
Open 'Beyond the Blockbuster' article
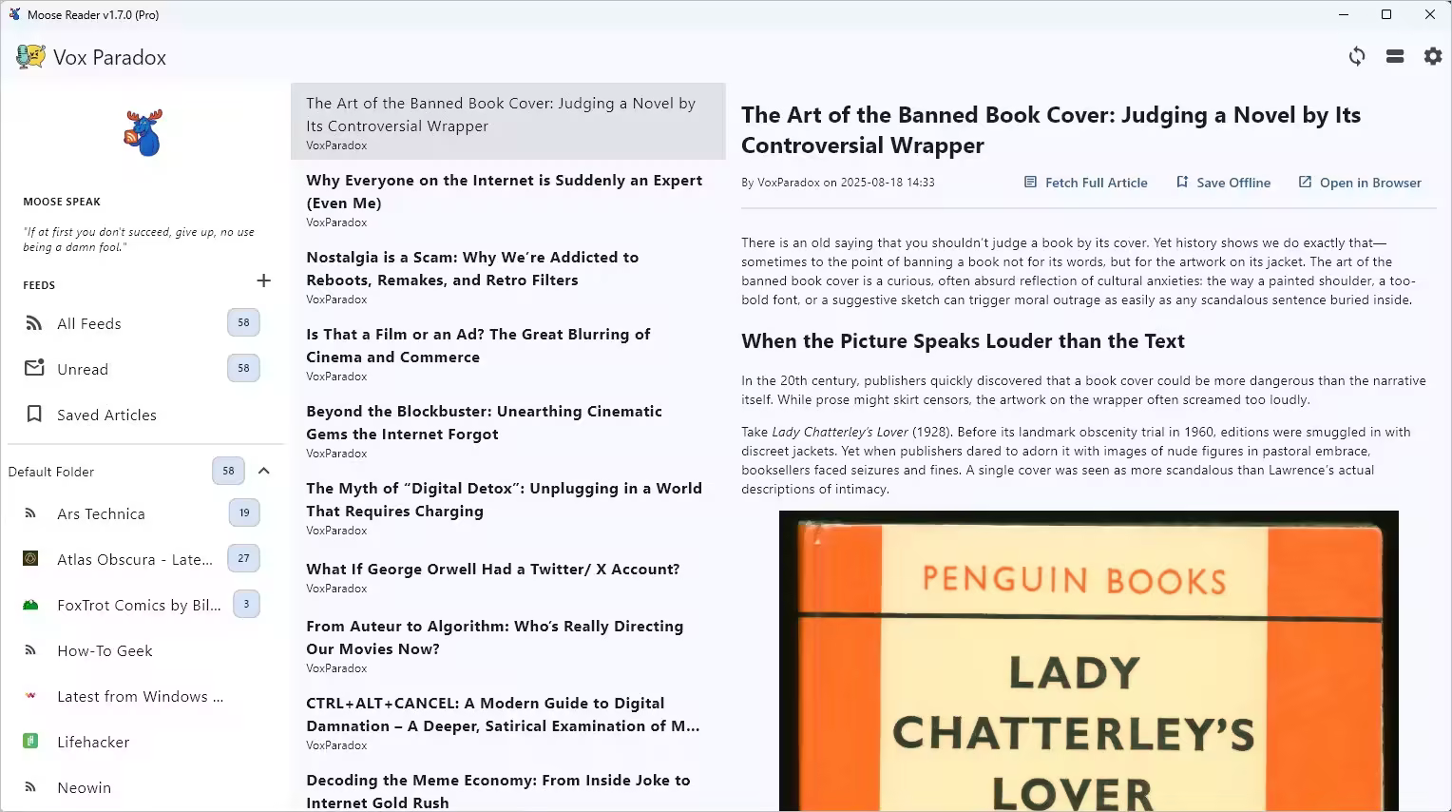pos(508,430)
